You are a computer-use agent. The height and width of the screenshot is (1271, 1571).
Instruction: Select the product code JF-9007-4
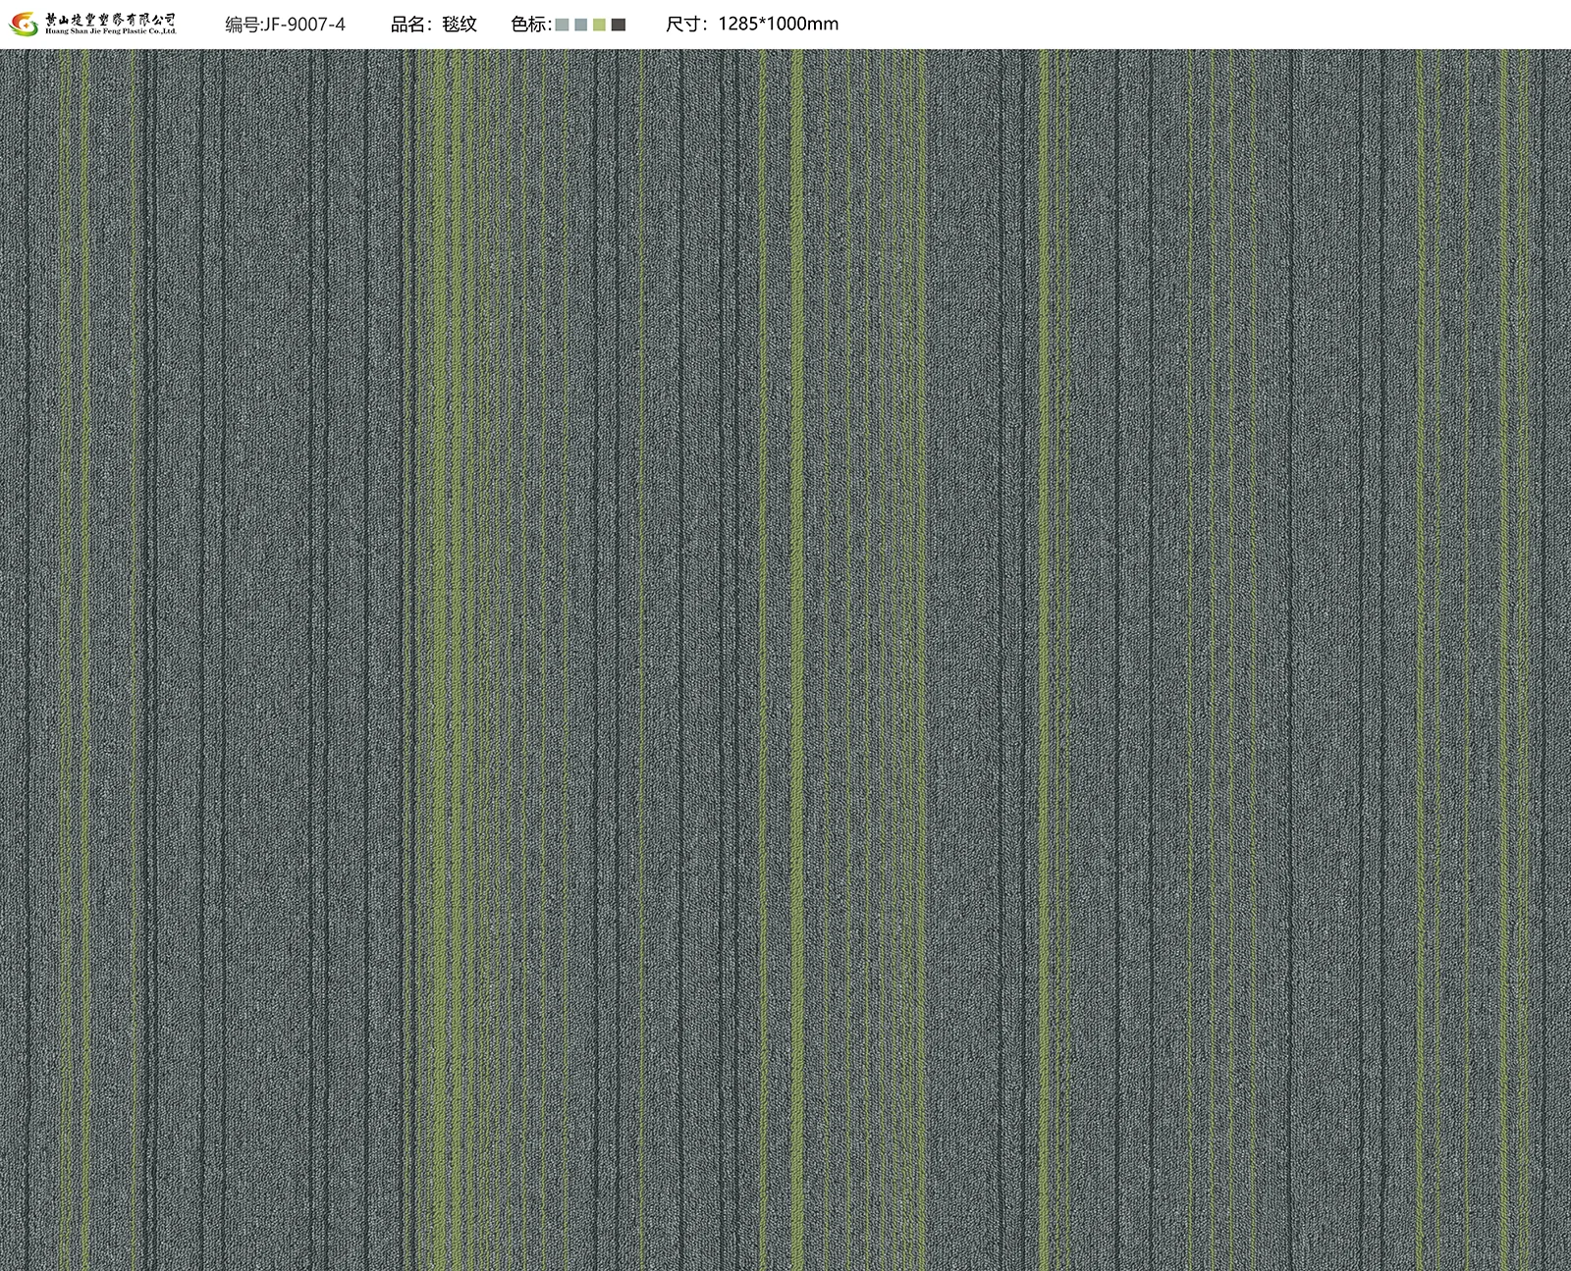point(305,25)
